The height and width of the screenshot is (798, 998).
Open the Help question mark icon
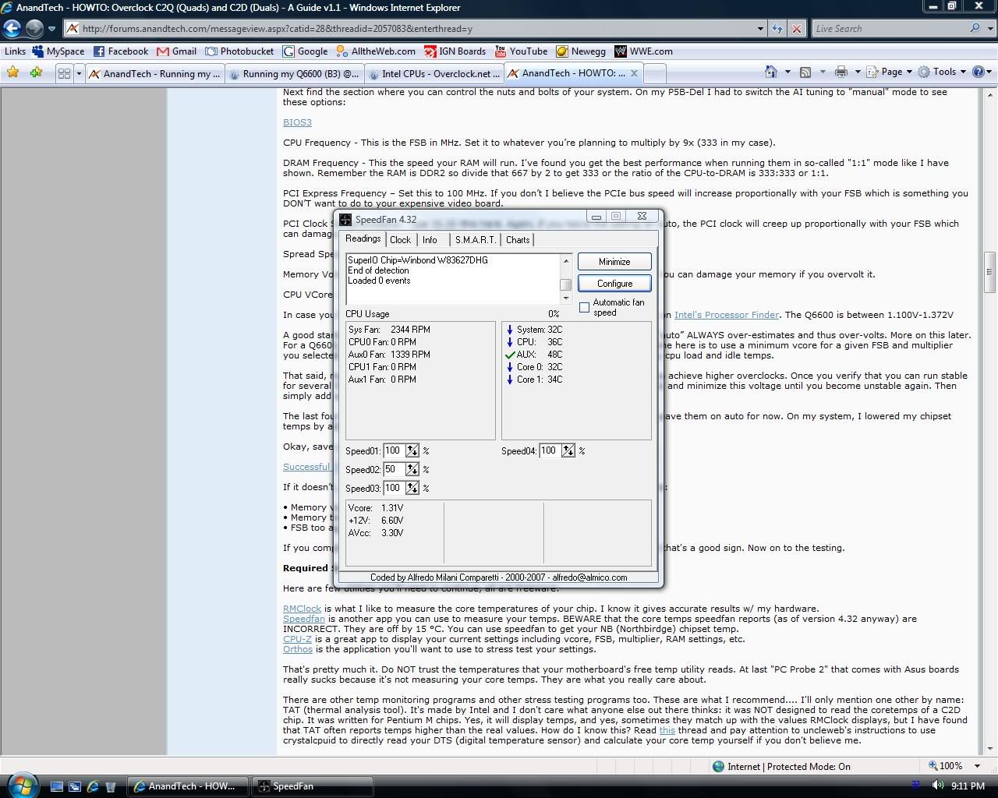(x=979, y=72)
